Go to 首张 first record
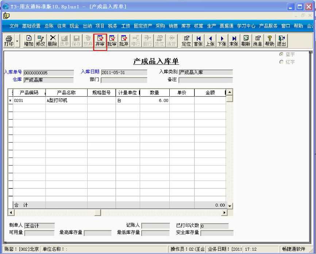This screenshot has width=316, height=254. click(198, 41)
